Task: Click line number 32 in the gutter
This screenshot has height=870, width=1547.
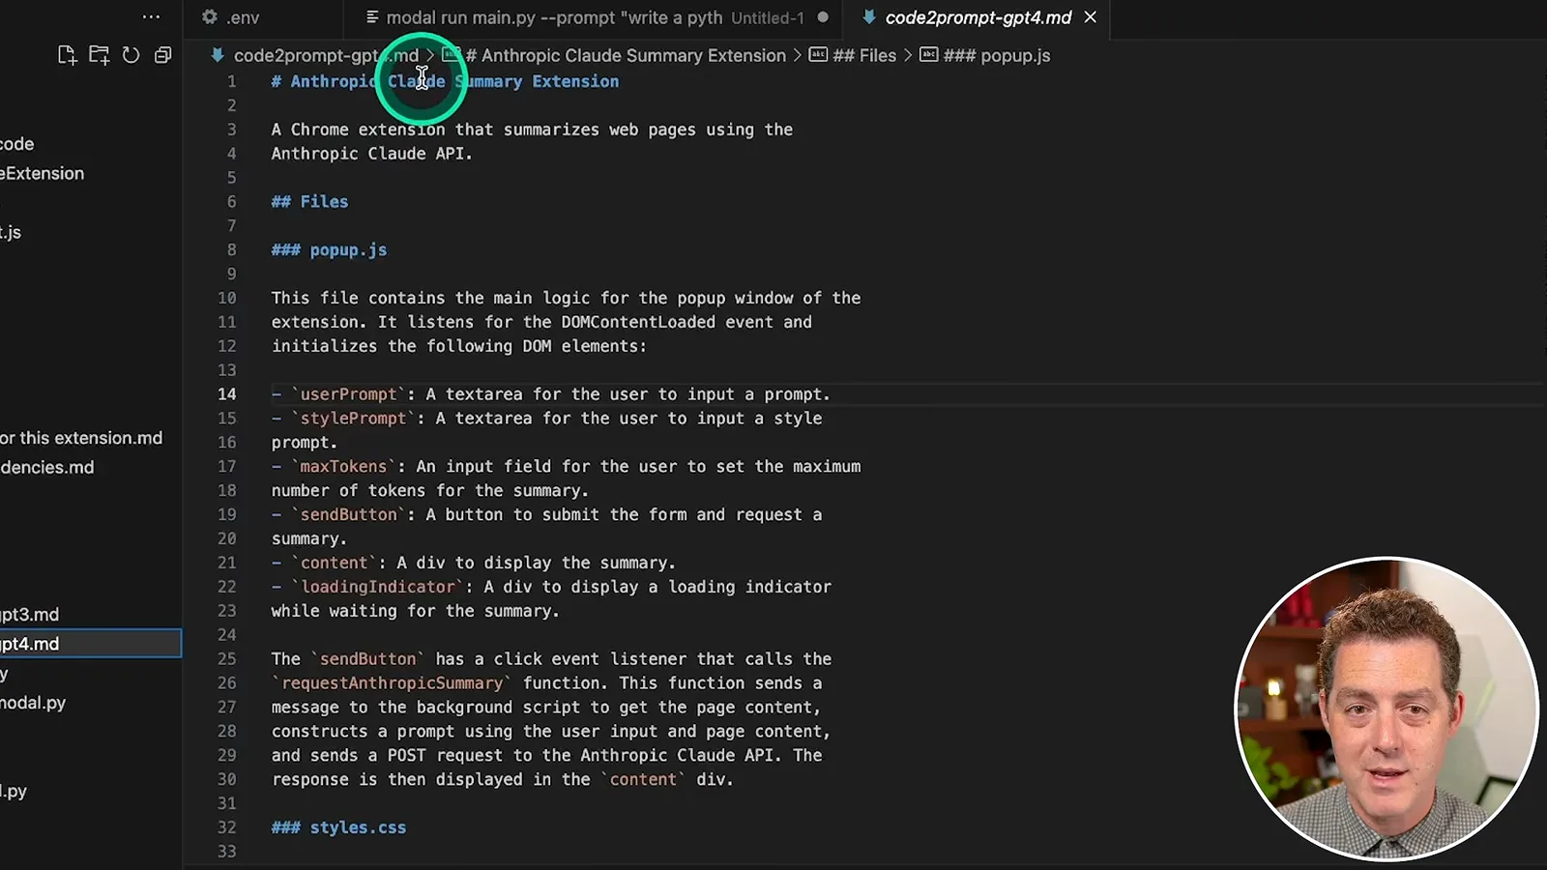Action: [x=226, y=827]
